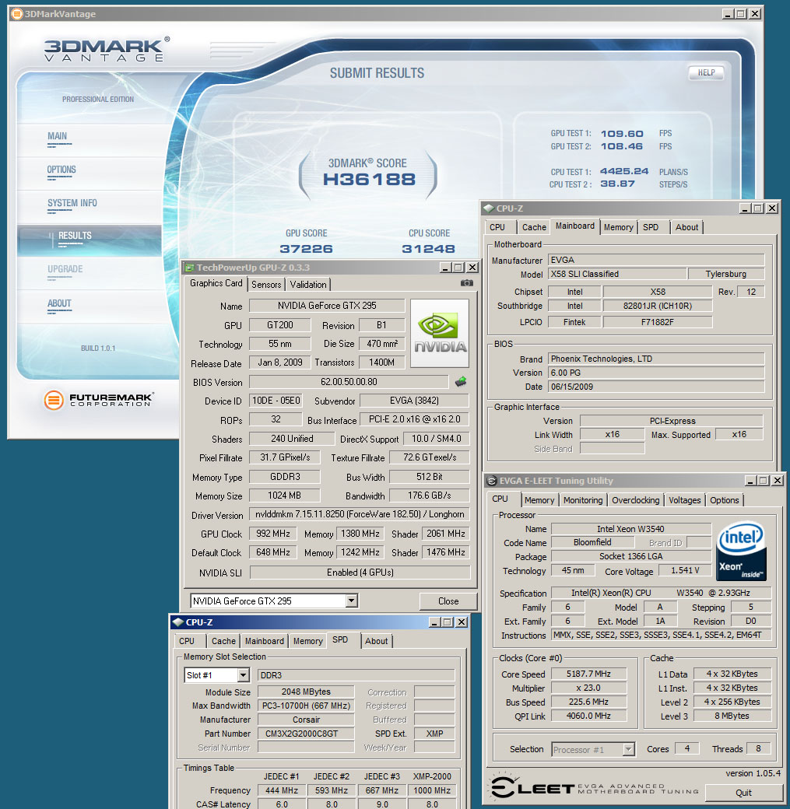Open the GPU selection dropdown in GPU-Z

352,601
